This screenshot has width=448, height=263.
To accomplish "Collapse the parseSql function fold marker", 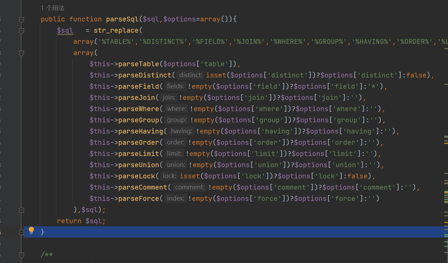I will click(21, 20).
